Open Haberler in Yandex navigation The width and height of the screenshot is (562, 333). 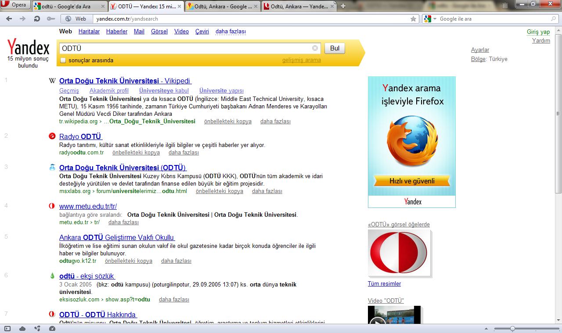point(117,32)
